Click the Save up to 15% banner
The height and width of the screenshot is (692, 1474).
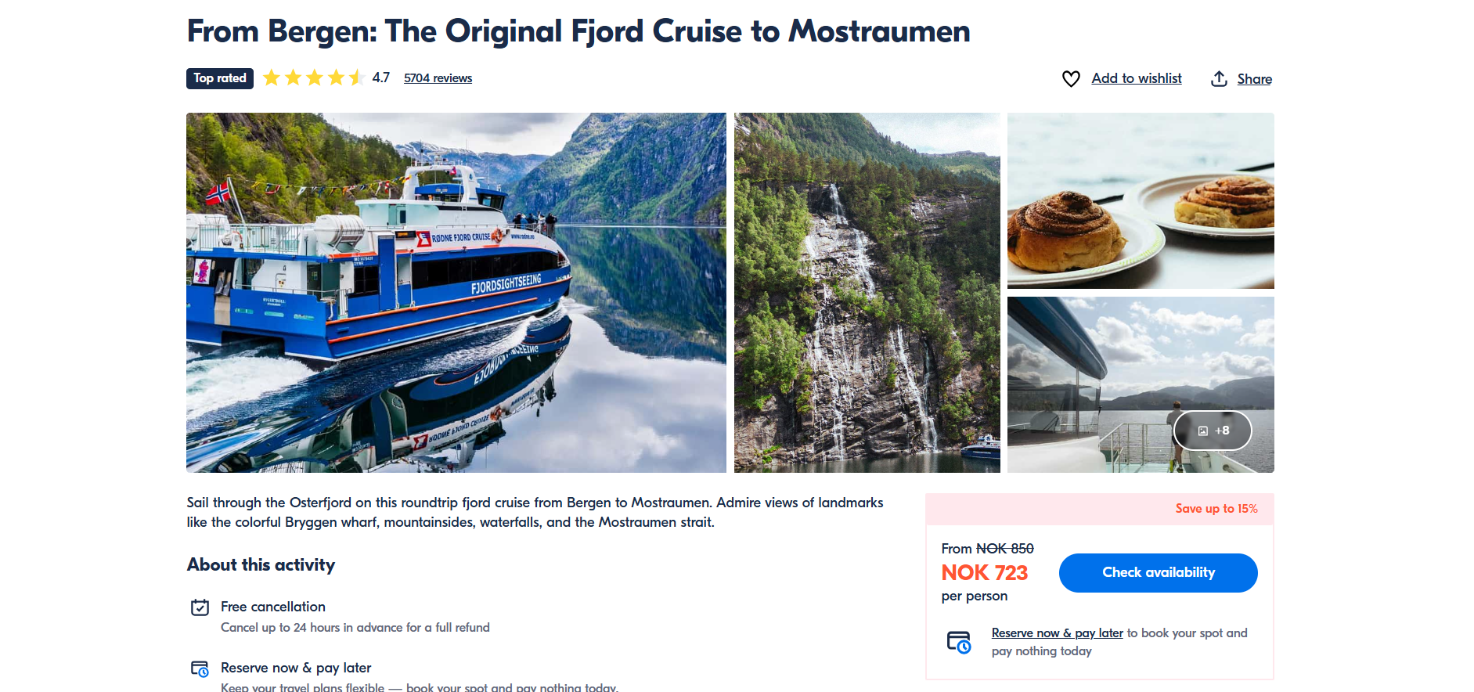pos(1216,509)
